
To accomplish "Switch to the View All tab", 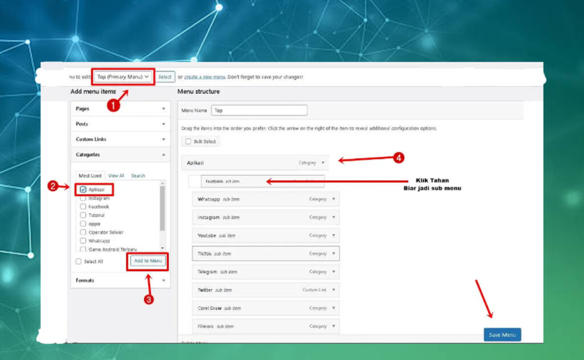I will point(116,176).
